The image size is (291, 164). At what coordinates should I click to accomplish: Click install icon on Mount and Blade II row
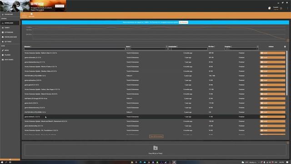262,121
